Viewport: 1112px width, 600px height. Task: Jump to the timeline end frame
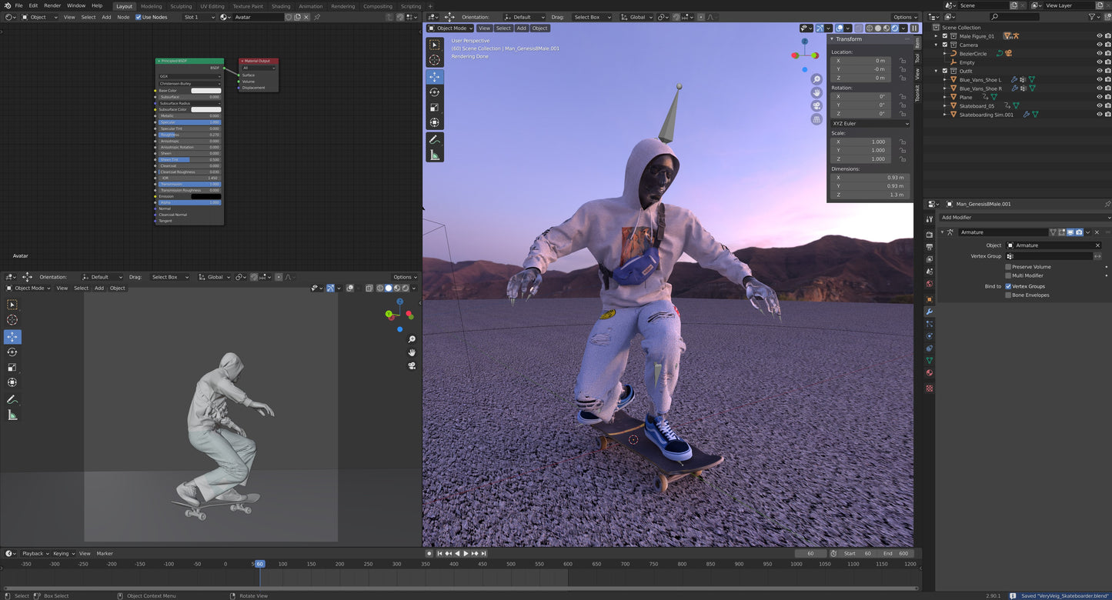tap(484, 553)
